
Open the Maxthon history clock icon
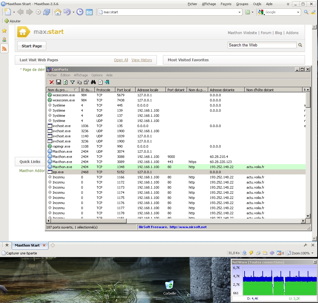point(80,12)
